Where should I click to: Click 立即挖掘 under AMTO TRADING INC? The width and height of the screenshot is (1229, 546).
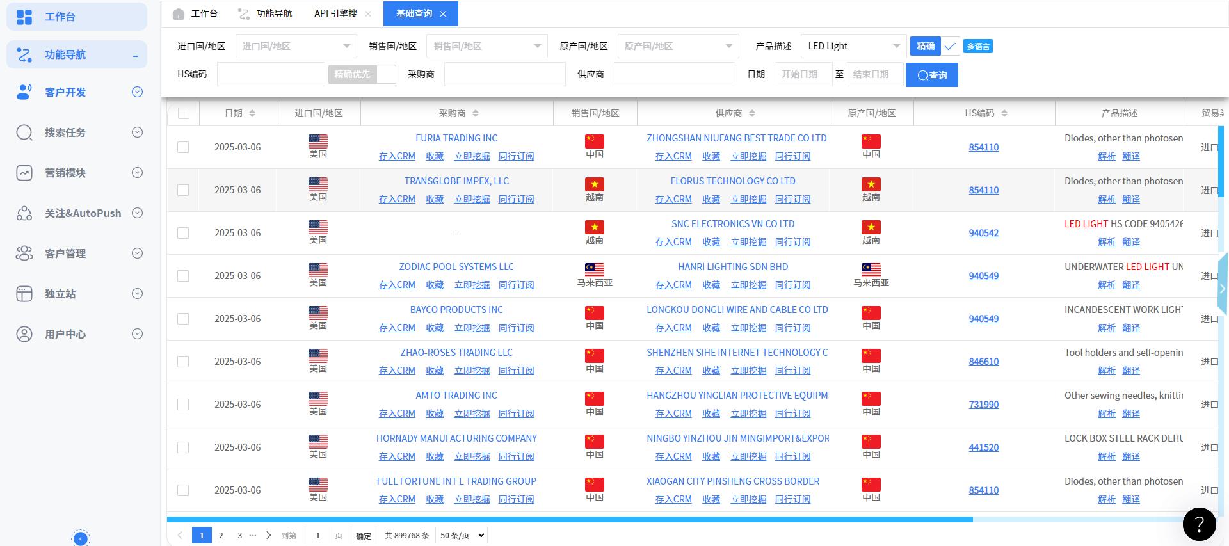pos(472,414)
